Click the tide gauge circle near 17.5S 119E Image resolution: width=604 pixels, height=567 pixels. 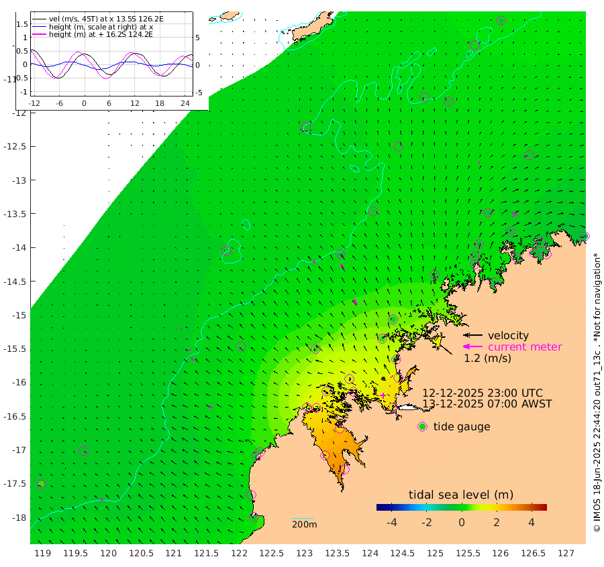coord(41,485)
